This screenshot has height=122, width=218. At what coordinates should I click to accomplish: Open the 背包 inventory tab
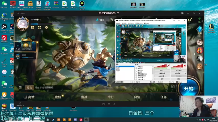click(137, 97)
